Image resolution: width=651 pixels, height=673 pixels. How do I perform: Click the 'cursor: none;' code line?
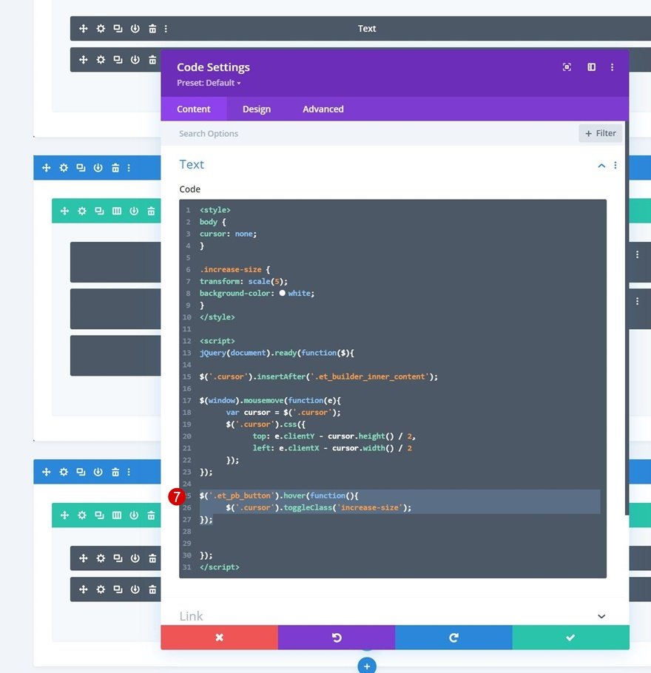point(228,234)
